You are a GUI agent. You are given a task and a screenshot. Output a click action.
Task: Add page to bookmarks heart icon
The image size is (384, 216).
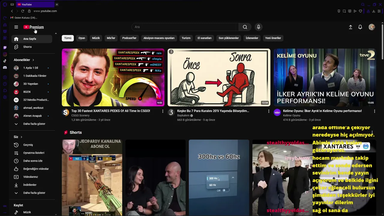360,11
